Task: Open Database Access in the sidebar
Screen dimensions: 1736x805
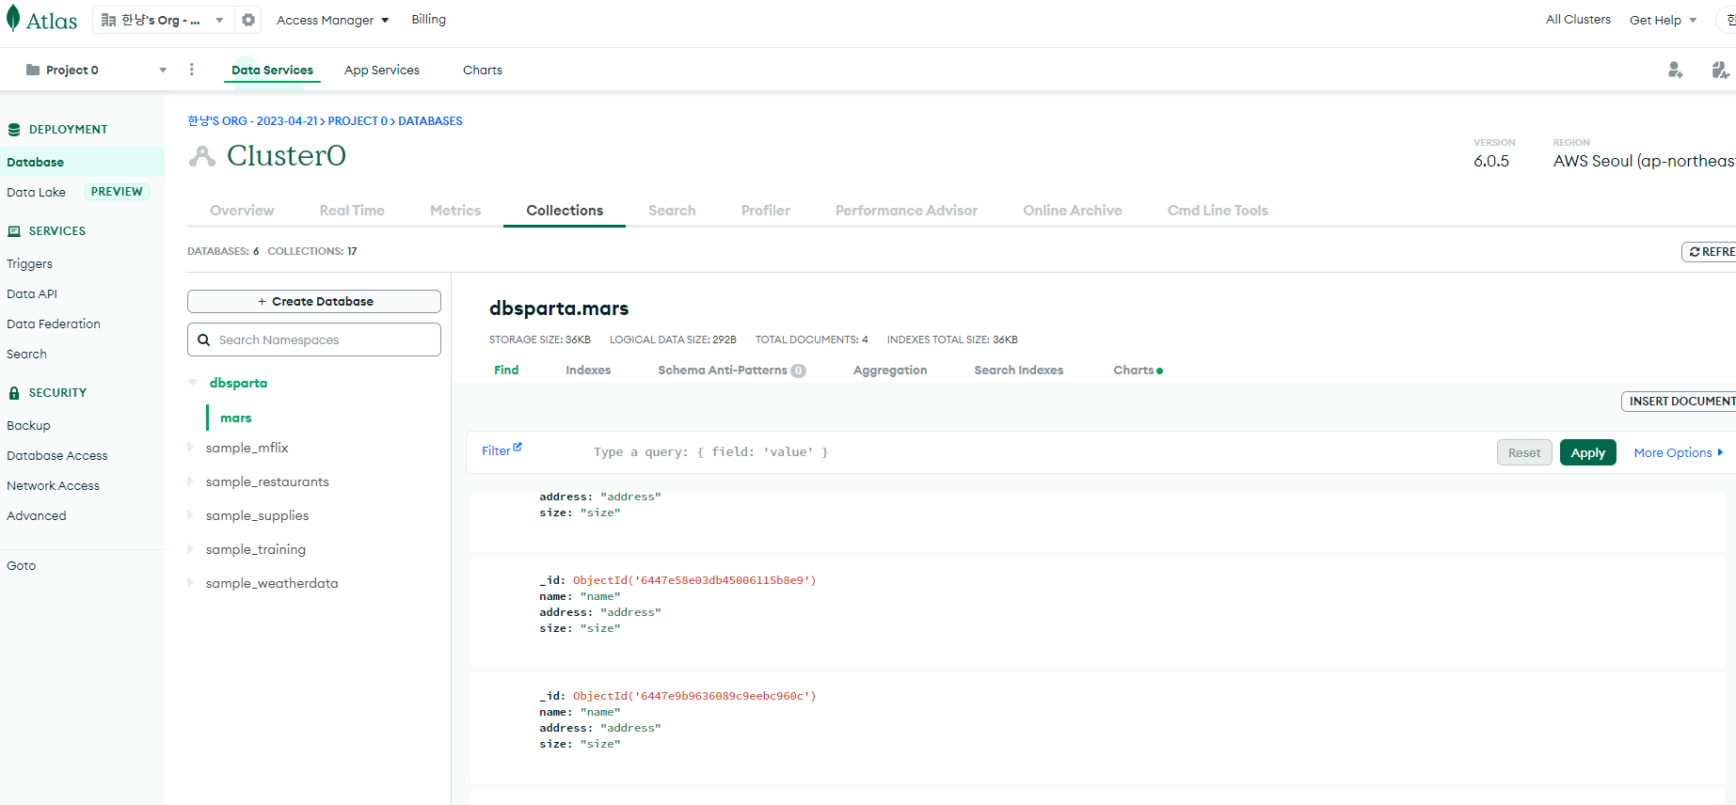Action: (57, 456)
